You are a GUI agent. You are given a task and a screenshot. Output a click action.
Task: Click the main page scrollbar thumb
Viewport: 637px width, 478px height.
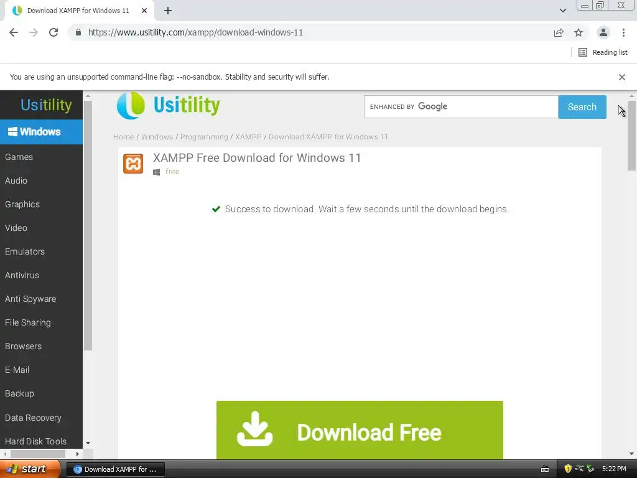631,136
